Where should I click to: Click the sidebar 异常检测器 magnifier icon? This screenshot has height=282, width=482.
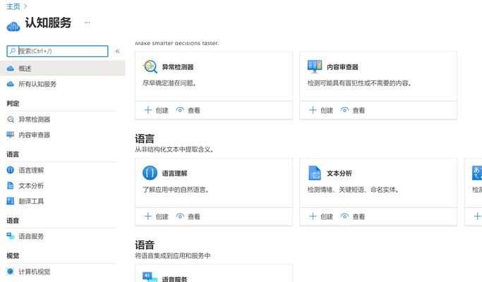pyautogui.click(x=11, y=119)
